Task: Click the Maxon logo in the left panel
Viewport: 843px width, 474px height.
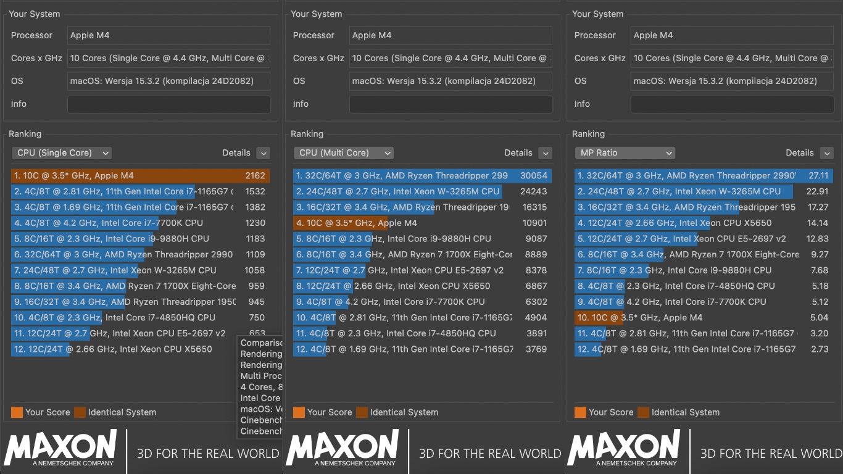Action: coord(60,449)
